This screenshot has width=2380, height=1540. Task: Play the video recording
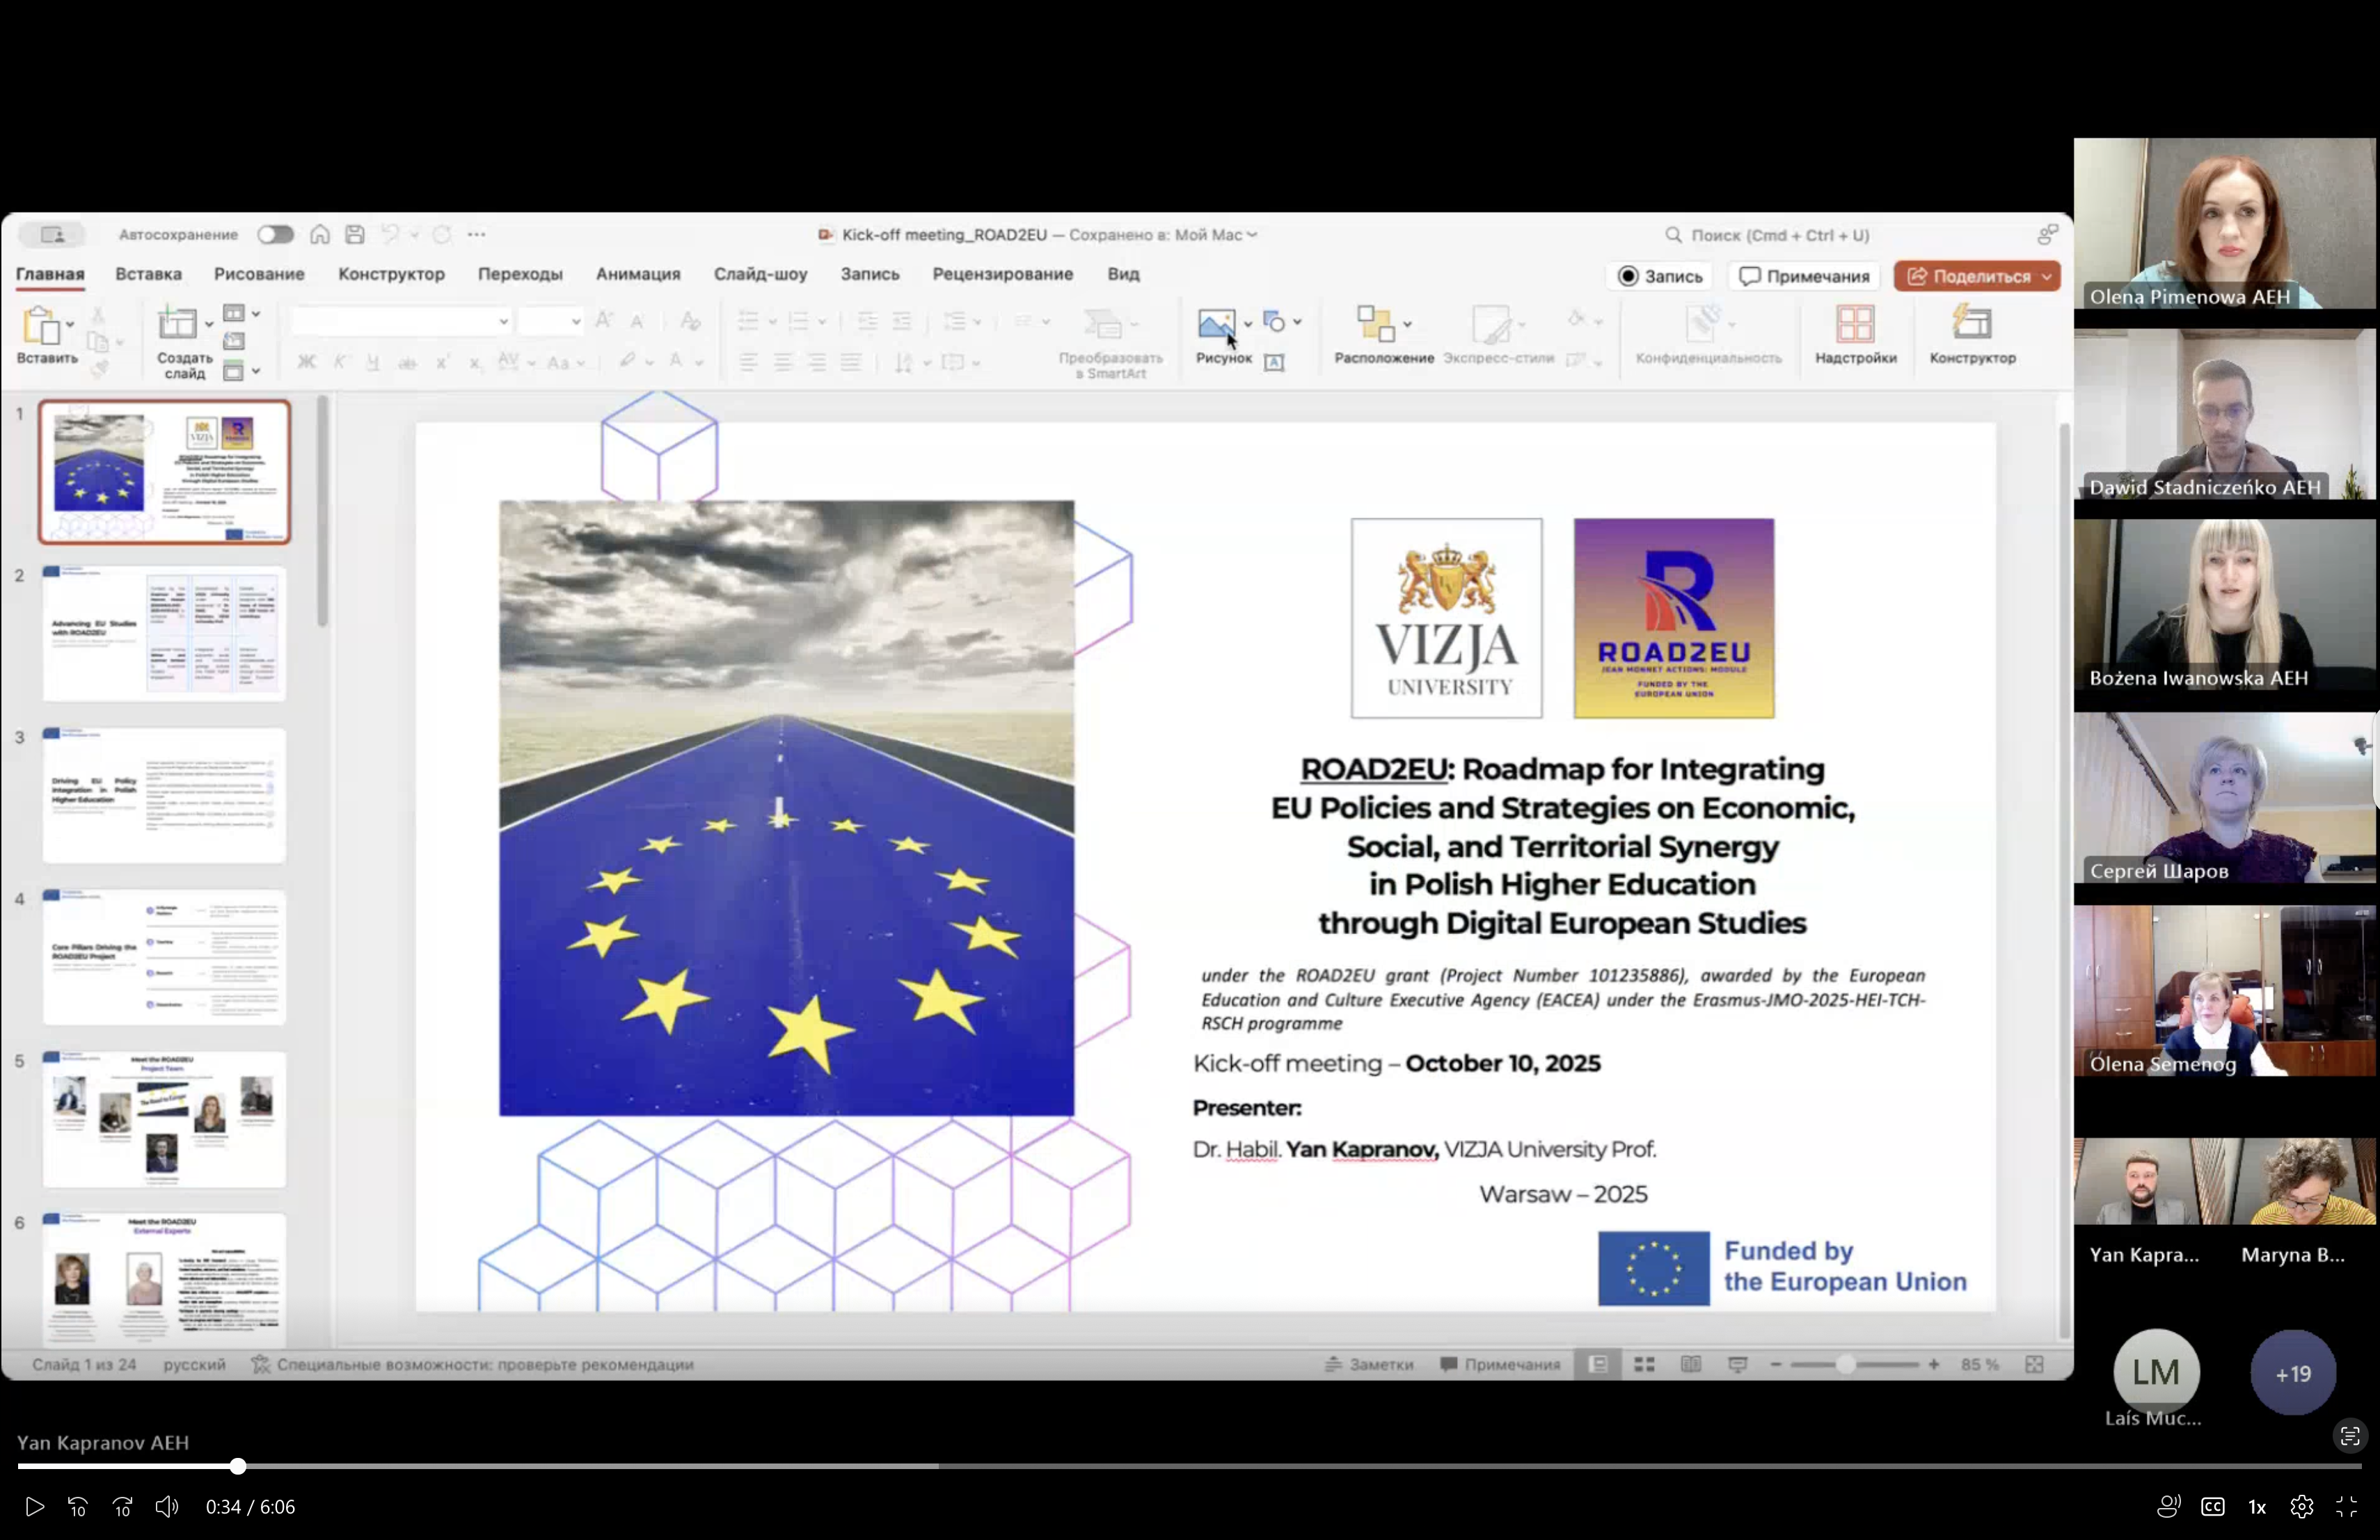tap(34, 1506)
